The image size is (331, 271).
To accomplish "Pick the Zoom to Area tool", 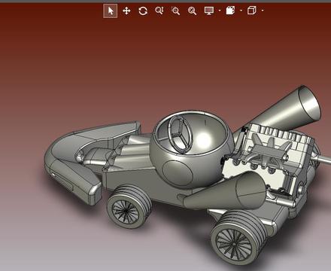I will [175, 11].
